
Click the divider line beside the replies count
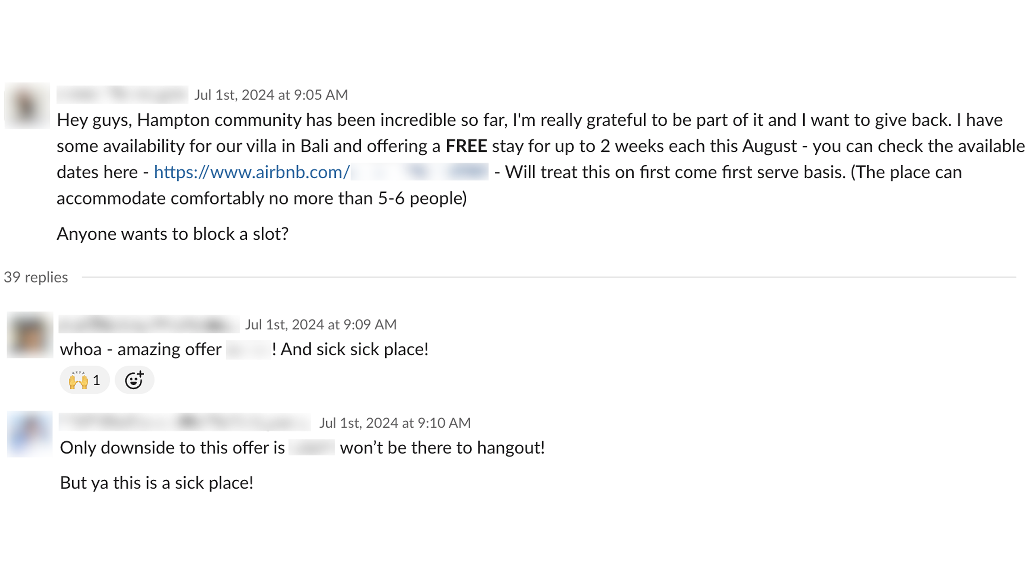(x=549, y=277)
